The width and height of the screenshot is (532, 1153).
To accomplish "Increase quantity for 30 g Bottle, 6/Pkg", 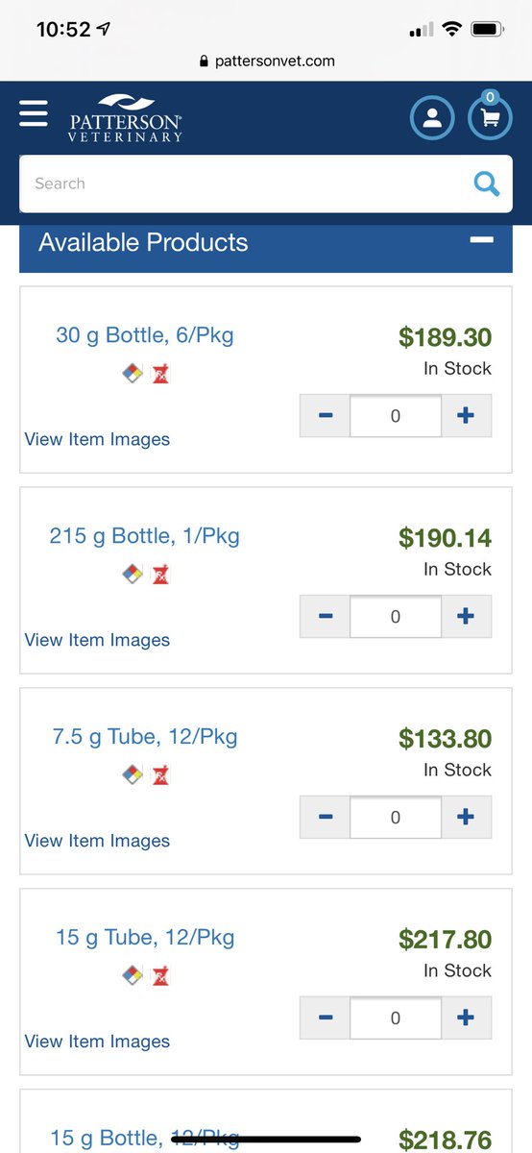I will tap(466, 416).
